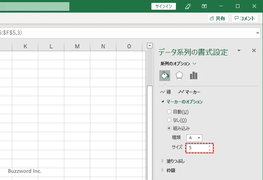This screenshot has height=180, width=263.
Task: Select column O header
Action: 129,46
